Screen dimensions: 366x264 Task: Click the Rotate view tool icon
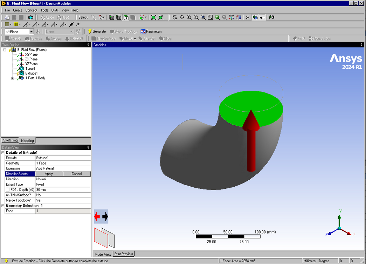[175, 17]
